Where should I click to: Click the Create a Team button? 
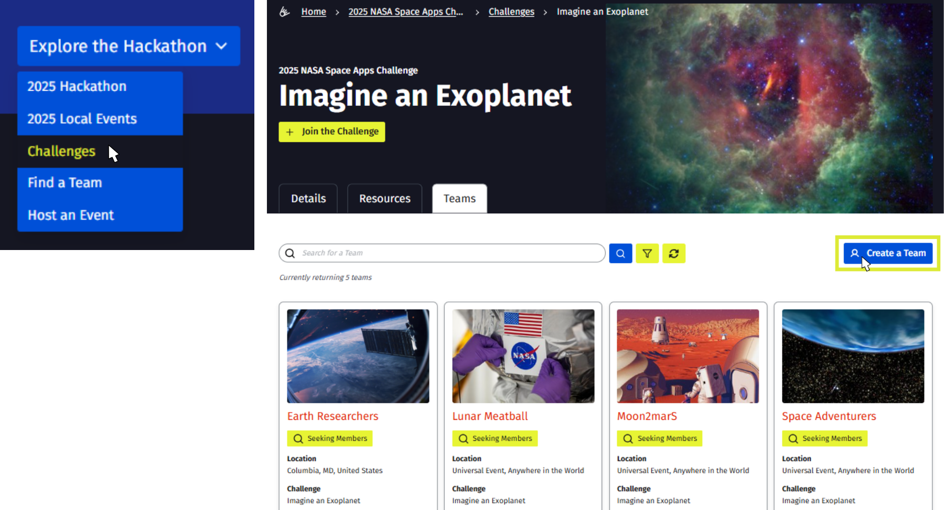tap(888, 253)
